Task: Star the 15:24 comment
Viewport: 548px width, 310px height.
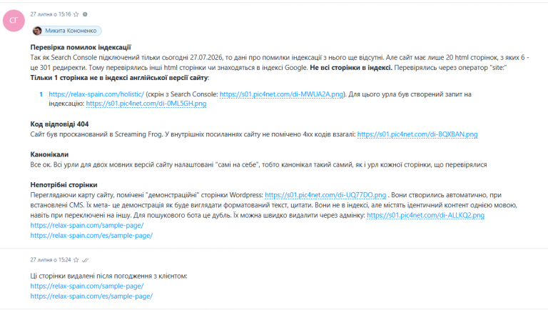Action: pos(76,260)
